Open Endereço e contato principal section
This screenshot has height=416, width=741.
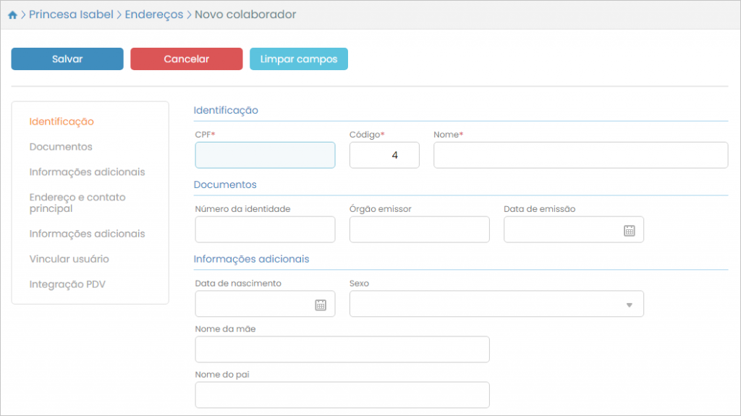tap(77, 203)
